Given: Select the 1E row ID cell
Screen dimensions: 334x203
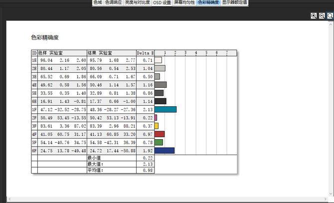Looking at the screenshot, I should 34,60.
